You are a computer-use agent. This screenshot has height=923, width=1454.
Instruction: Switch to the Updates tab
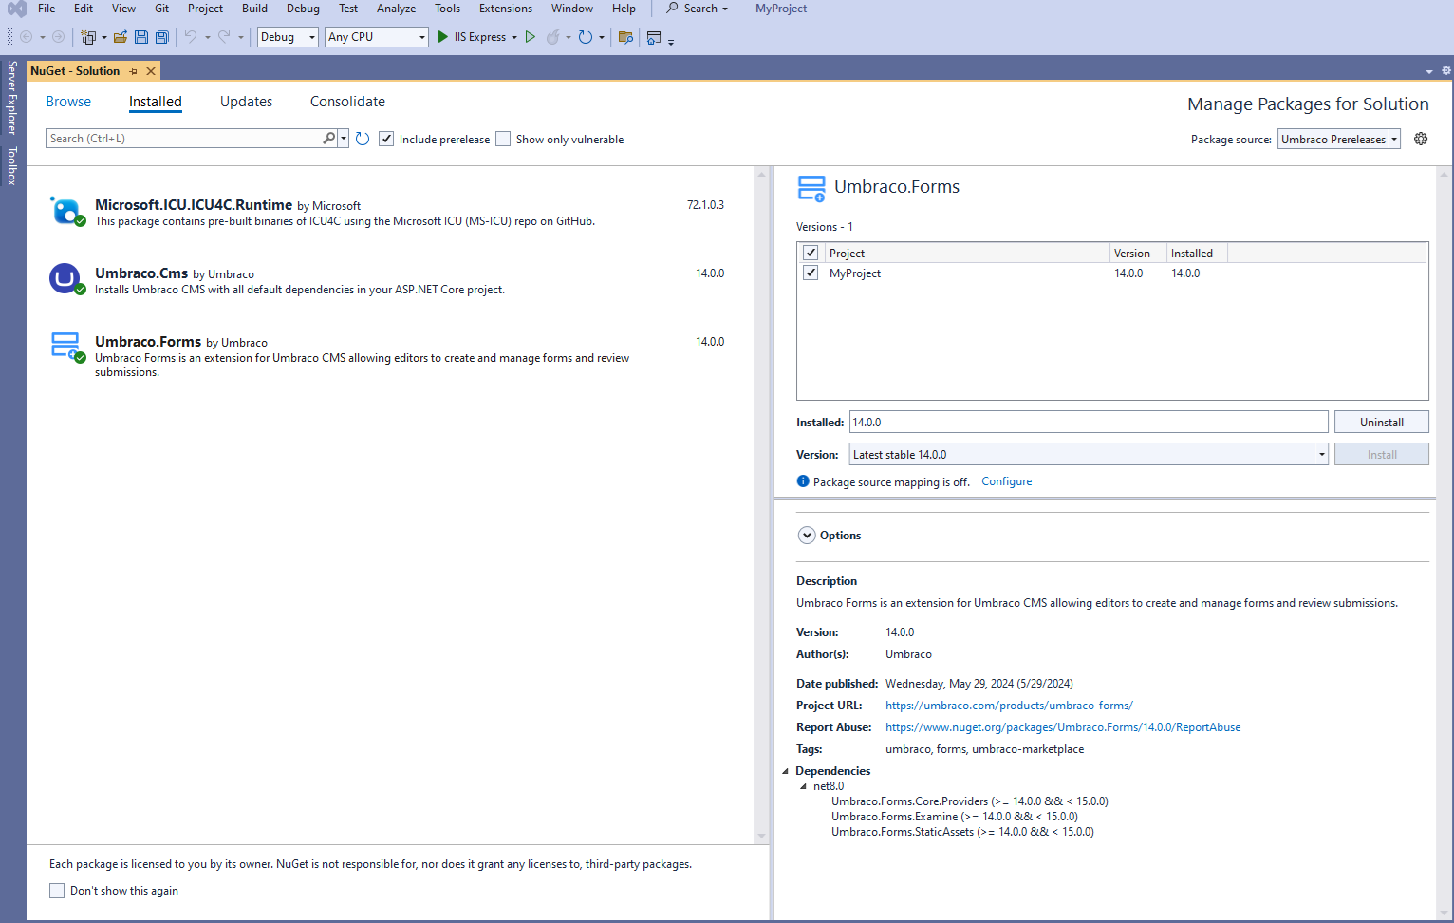click(x=246, y=102)
